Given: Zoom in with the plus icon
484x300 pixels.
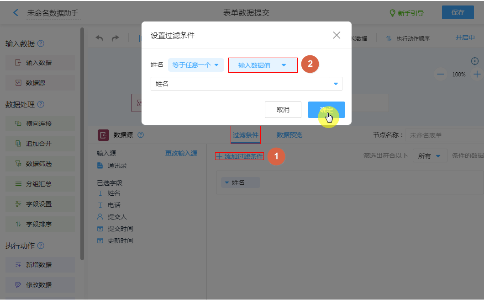Looking at the screenshot, I should 477,74.
